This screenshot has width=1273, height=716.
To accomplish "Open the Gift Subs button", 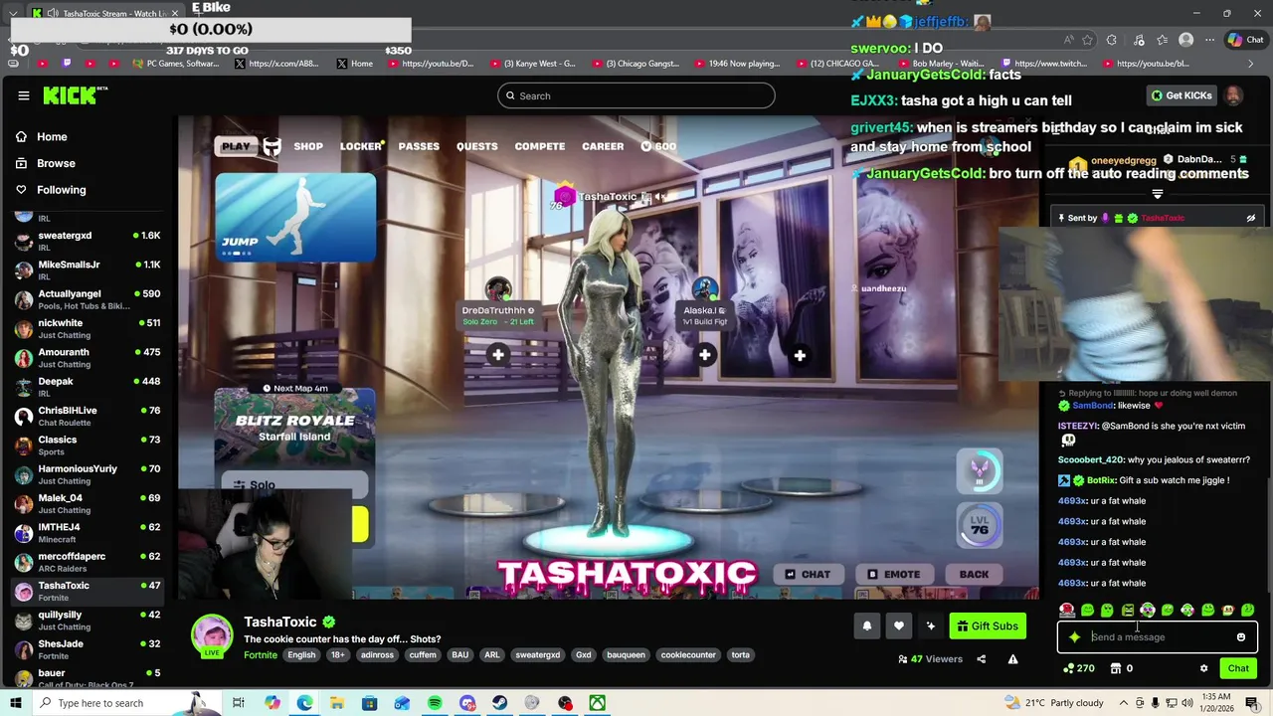I will tap(988, 626).
